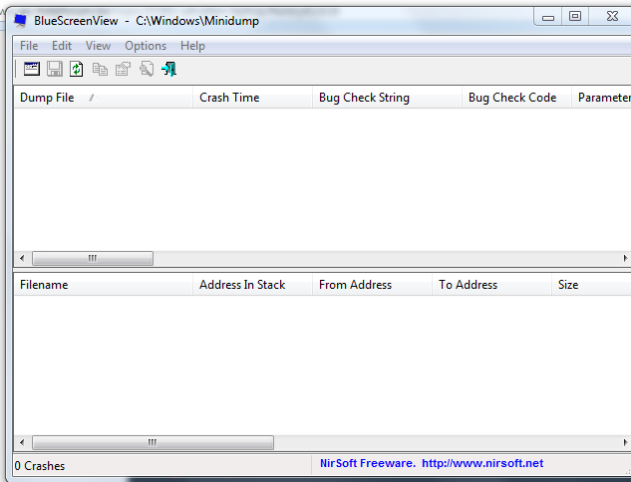
Task: Open the Help menu
Action: click(x=192, y=46)
